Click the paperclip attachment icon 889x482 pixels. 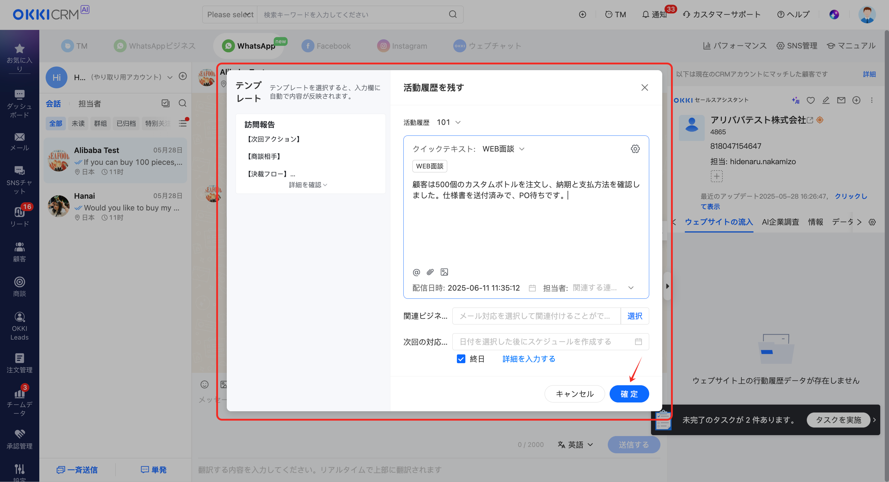pos(430,272)
